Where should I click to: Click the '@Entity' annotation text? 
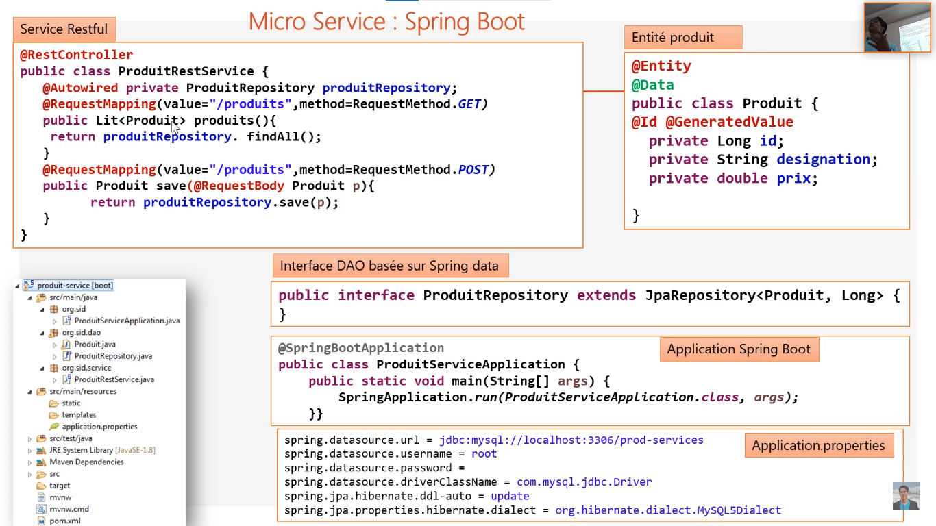click(x=661, y=66)
